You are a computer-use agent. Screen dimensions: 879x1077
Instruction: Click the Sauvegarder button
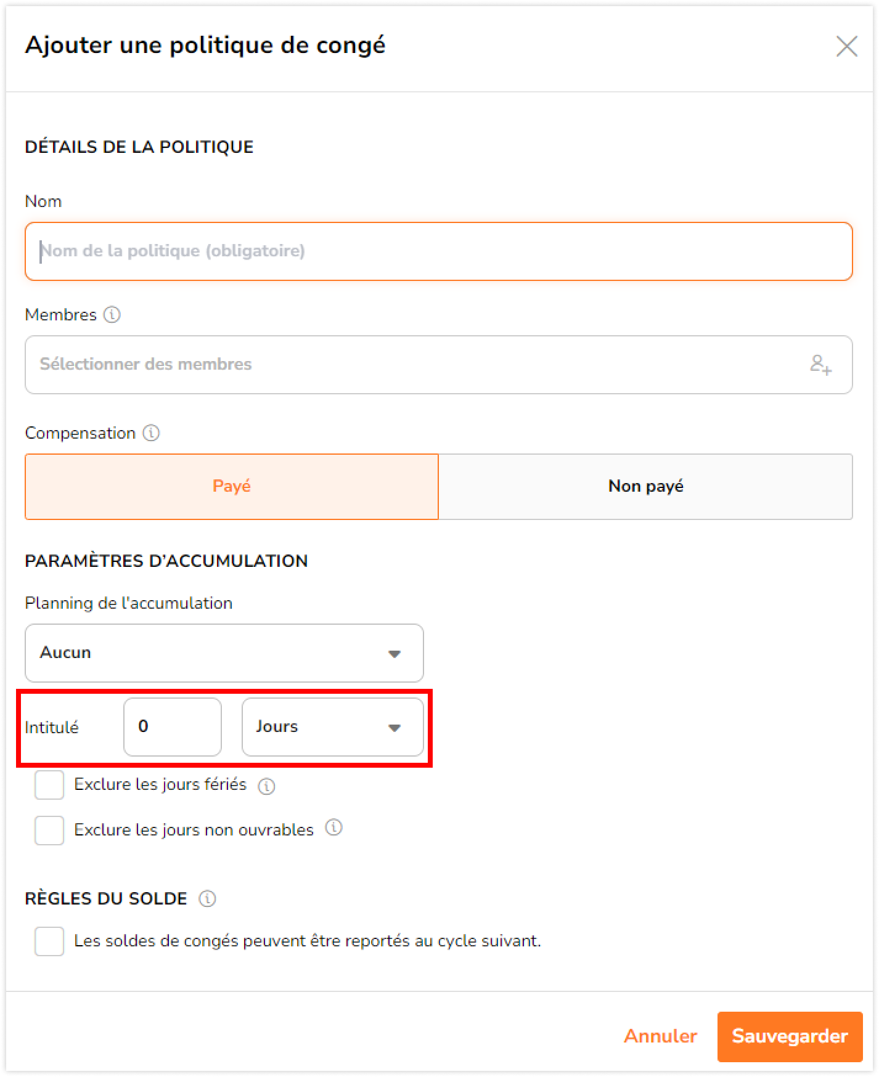[x=790, y=1036]
